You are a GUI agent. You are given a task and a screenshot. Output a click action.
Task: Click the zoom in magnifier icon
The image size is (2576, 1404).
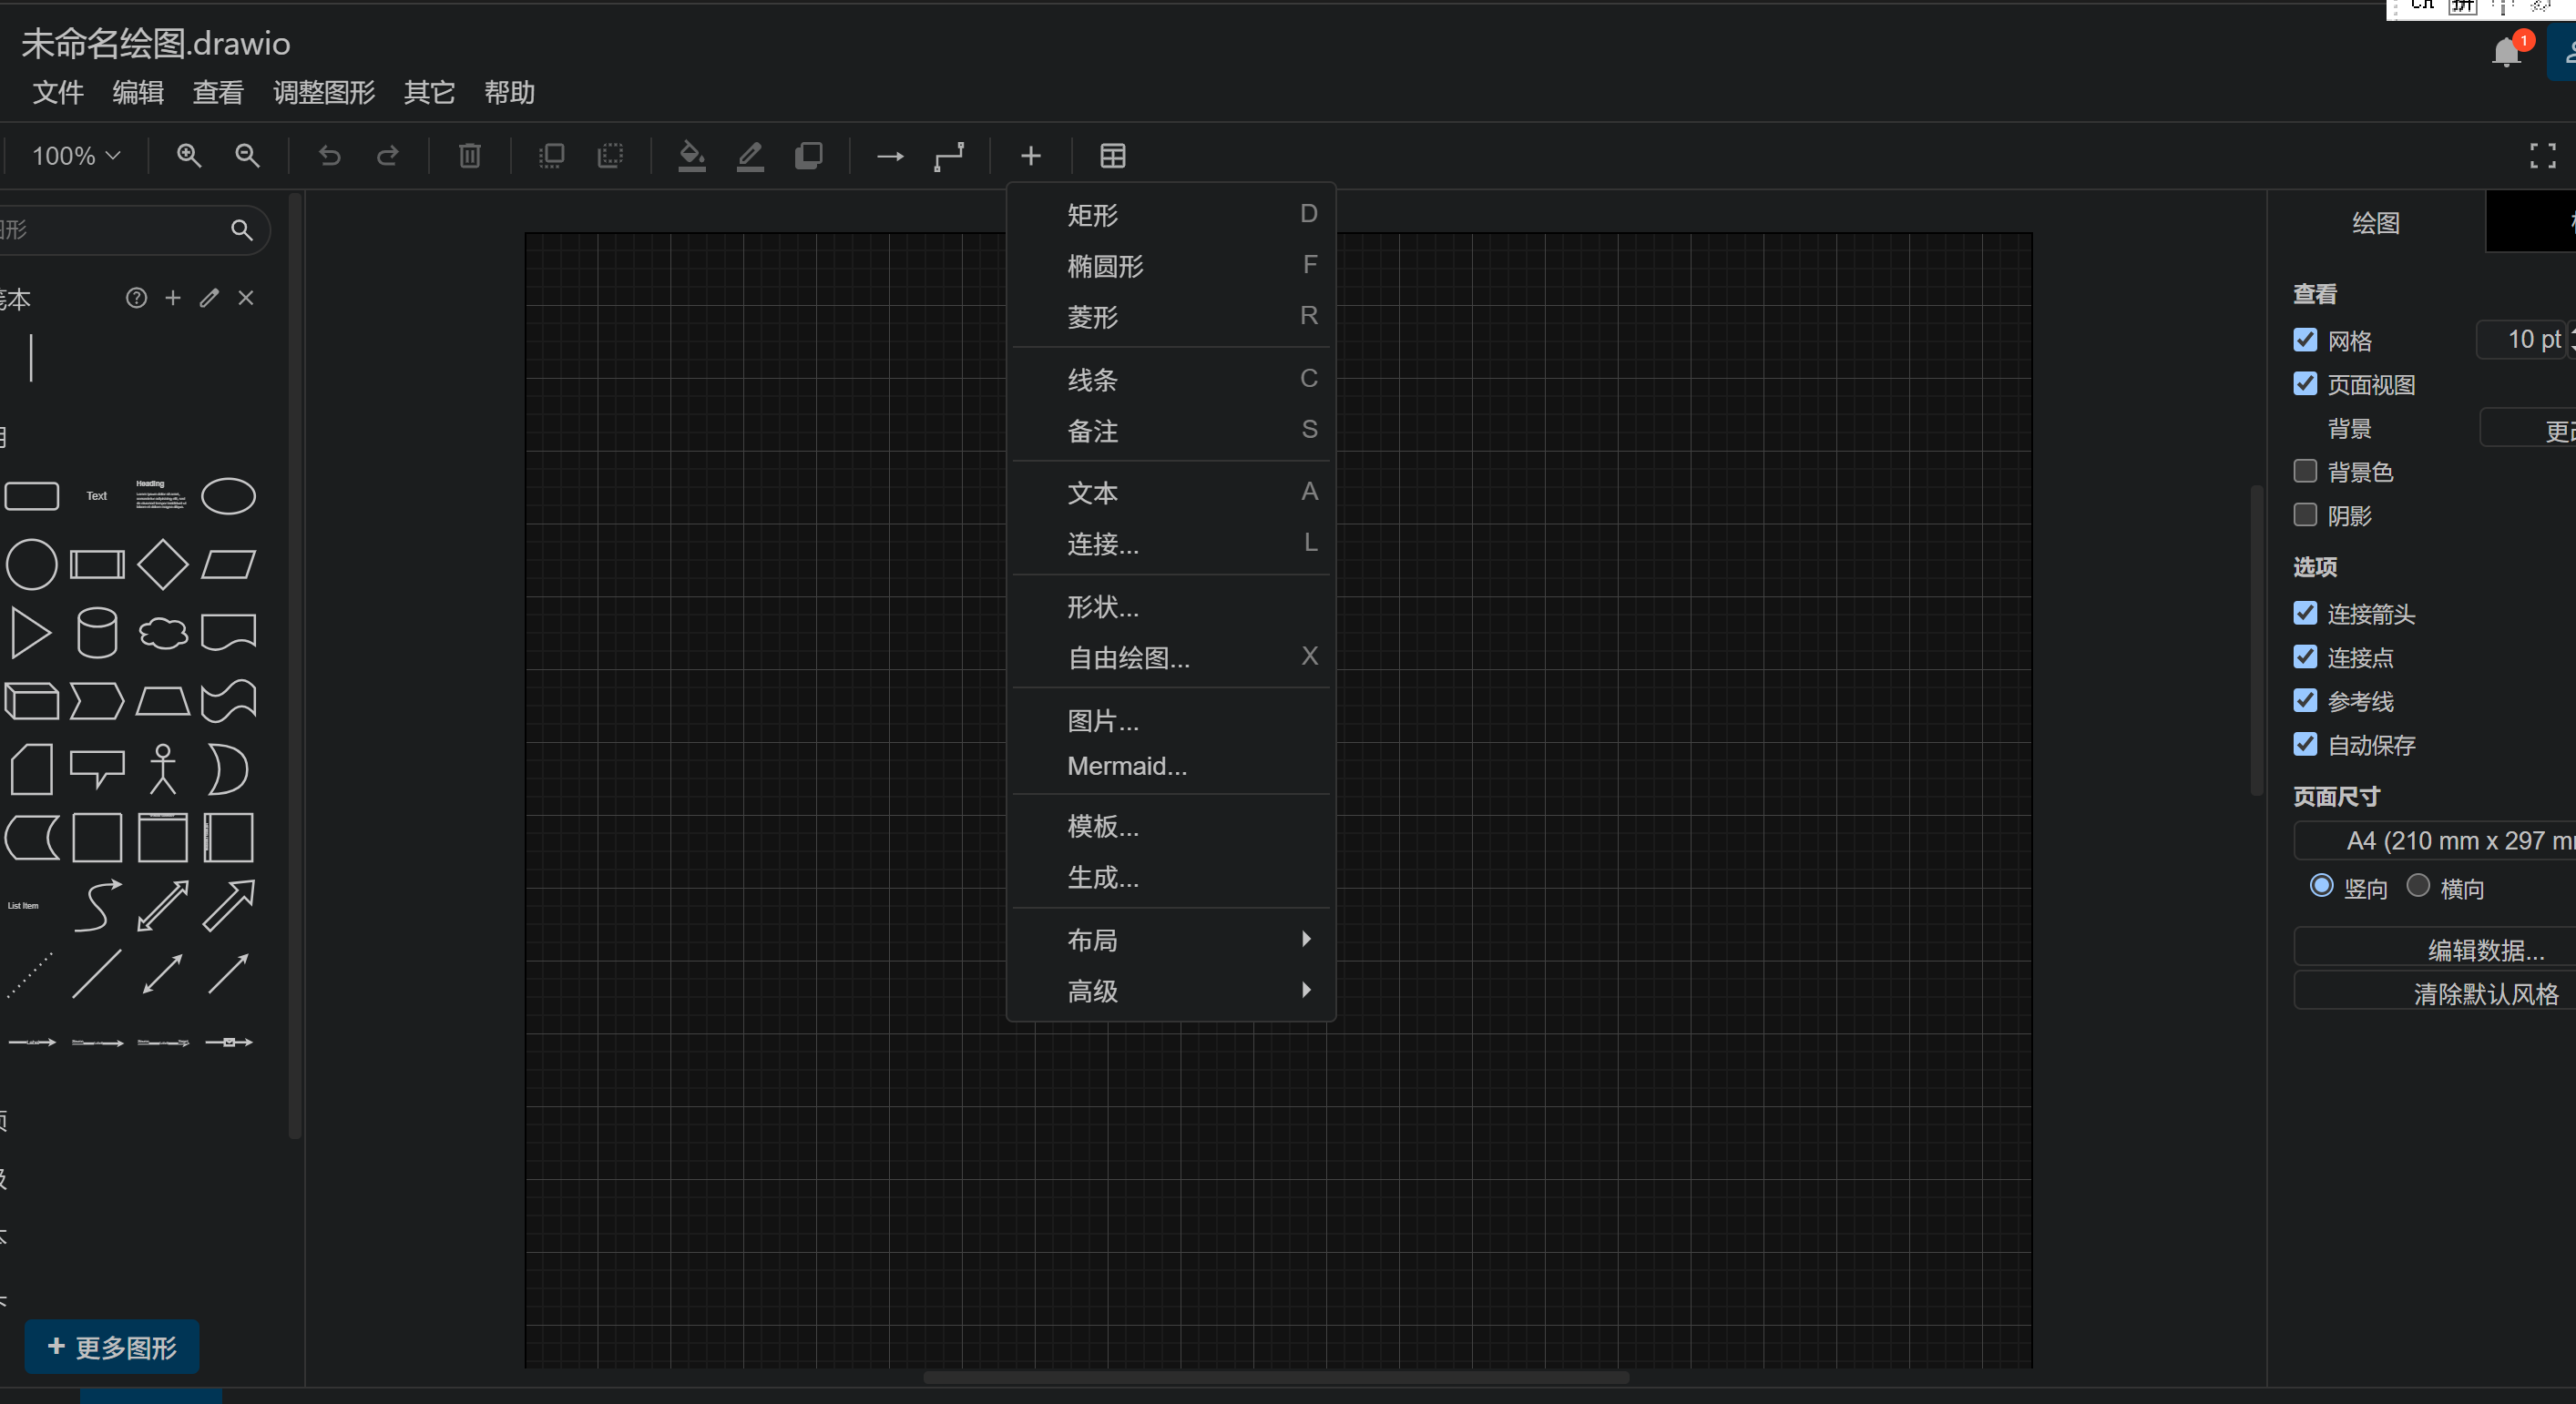pyautogui.click(x=189, y=156)
